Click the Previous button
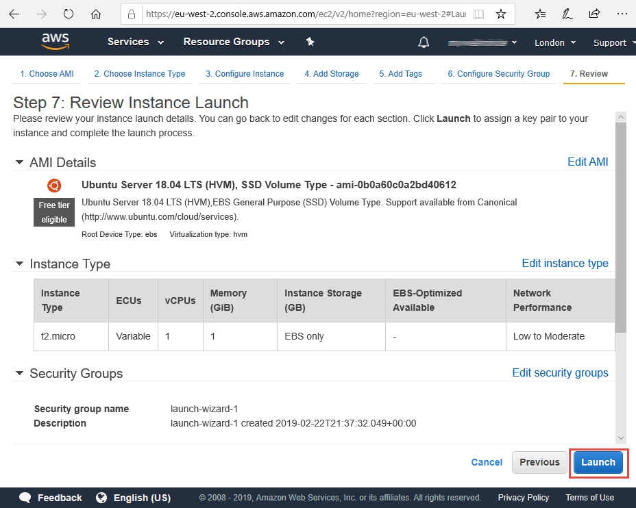 point(539,462)
